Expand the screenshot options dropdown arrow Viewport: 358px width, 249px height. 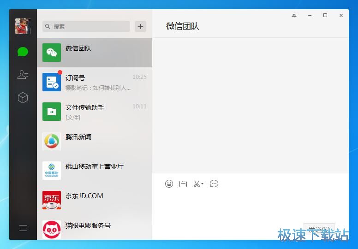point(202,183)
